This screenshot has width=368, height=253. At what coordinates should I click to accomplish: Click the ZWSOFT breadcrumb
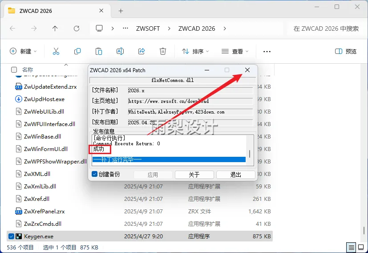(148, 29)
